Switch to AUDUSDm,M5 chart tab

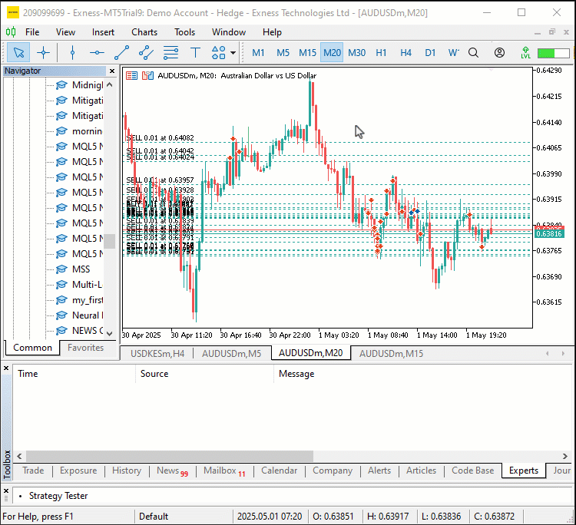coord(231,354)
